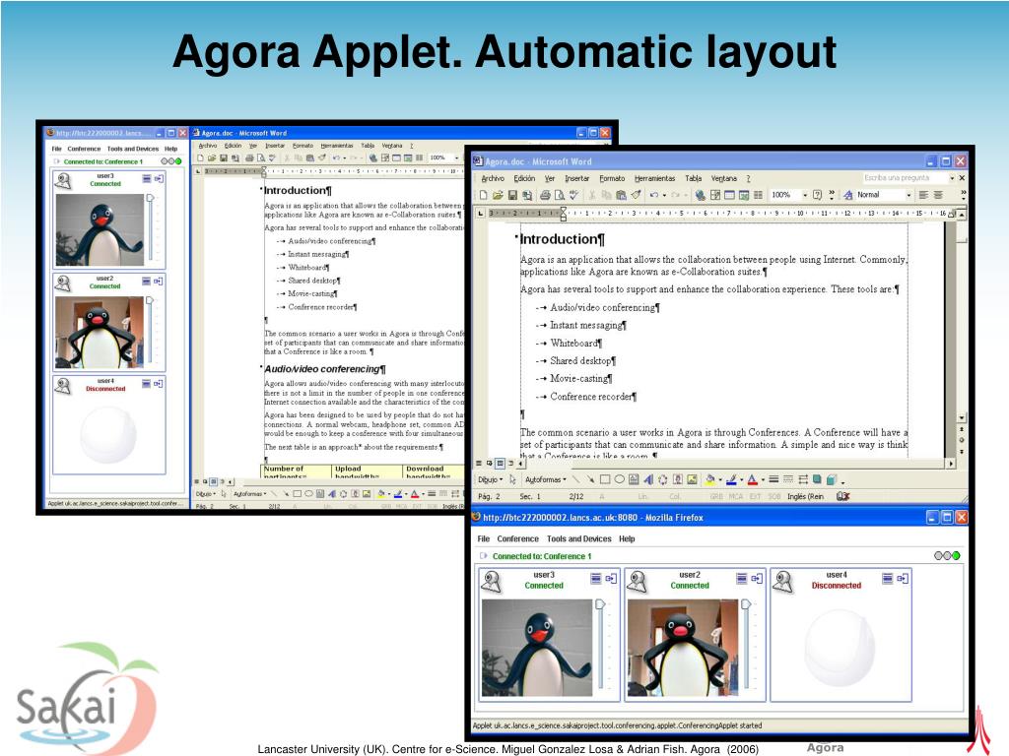Click user2 detach-window icon in front Agora window

[x=757, y=579]
